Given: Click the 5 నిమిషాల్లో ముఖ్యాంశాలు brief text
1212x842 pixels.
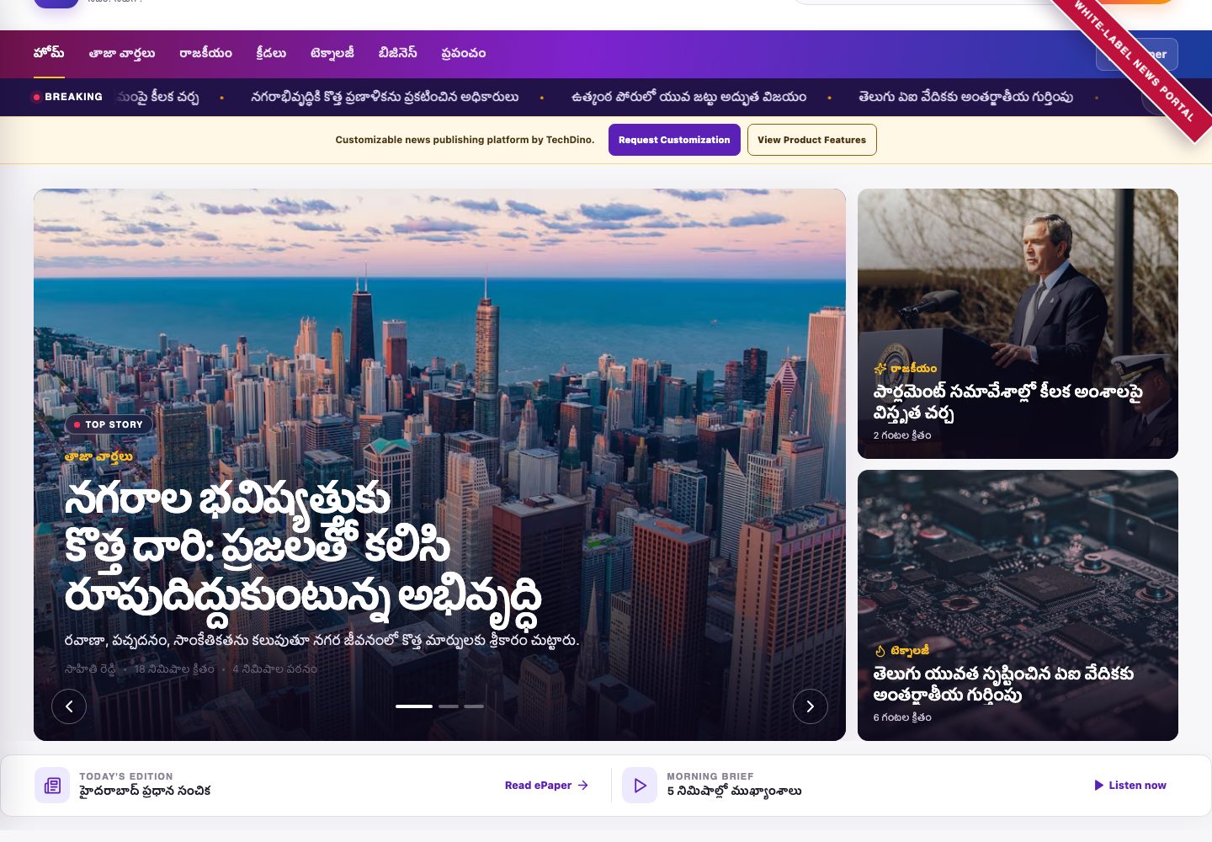Looking at the screenshot, I should (734, 791).
